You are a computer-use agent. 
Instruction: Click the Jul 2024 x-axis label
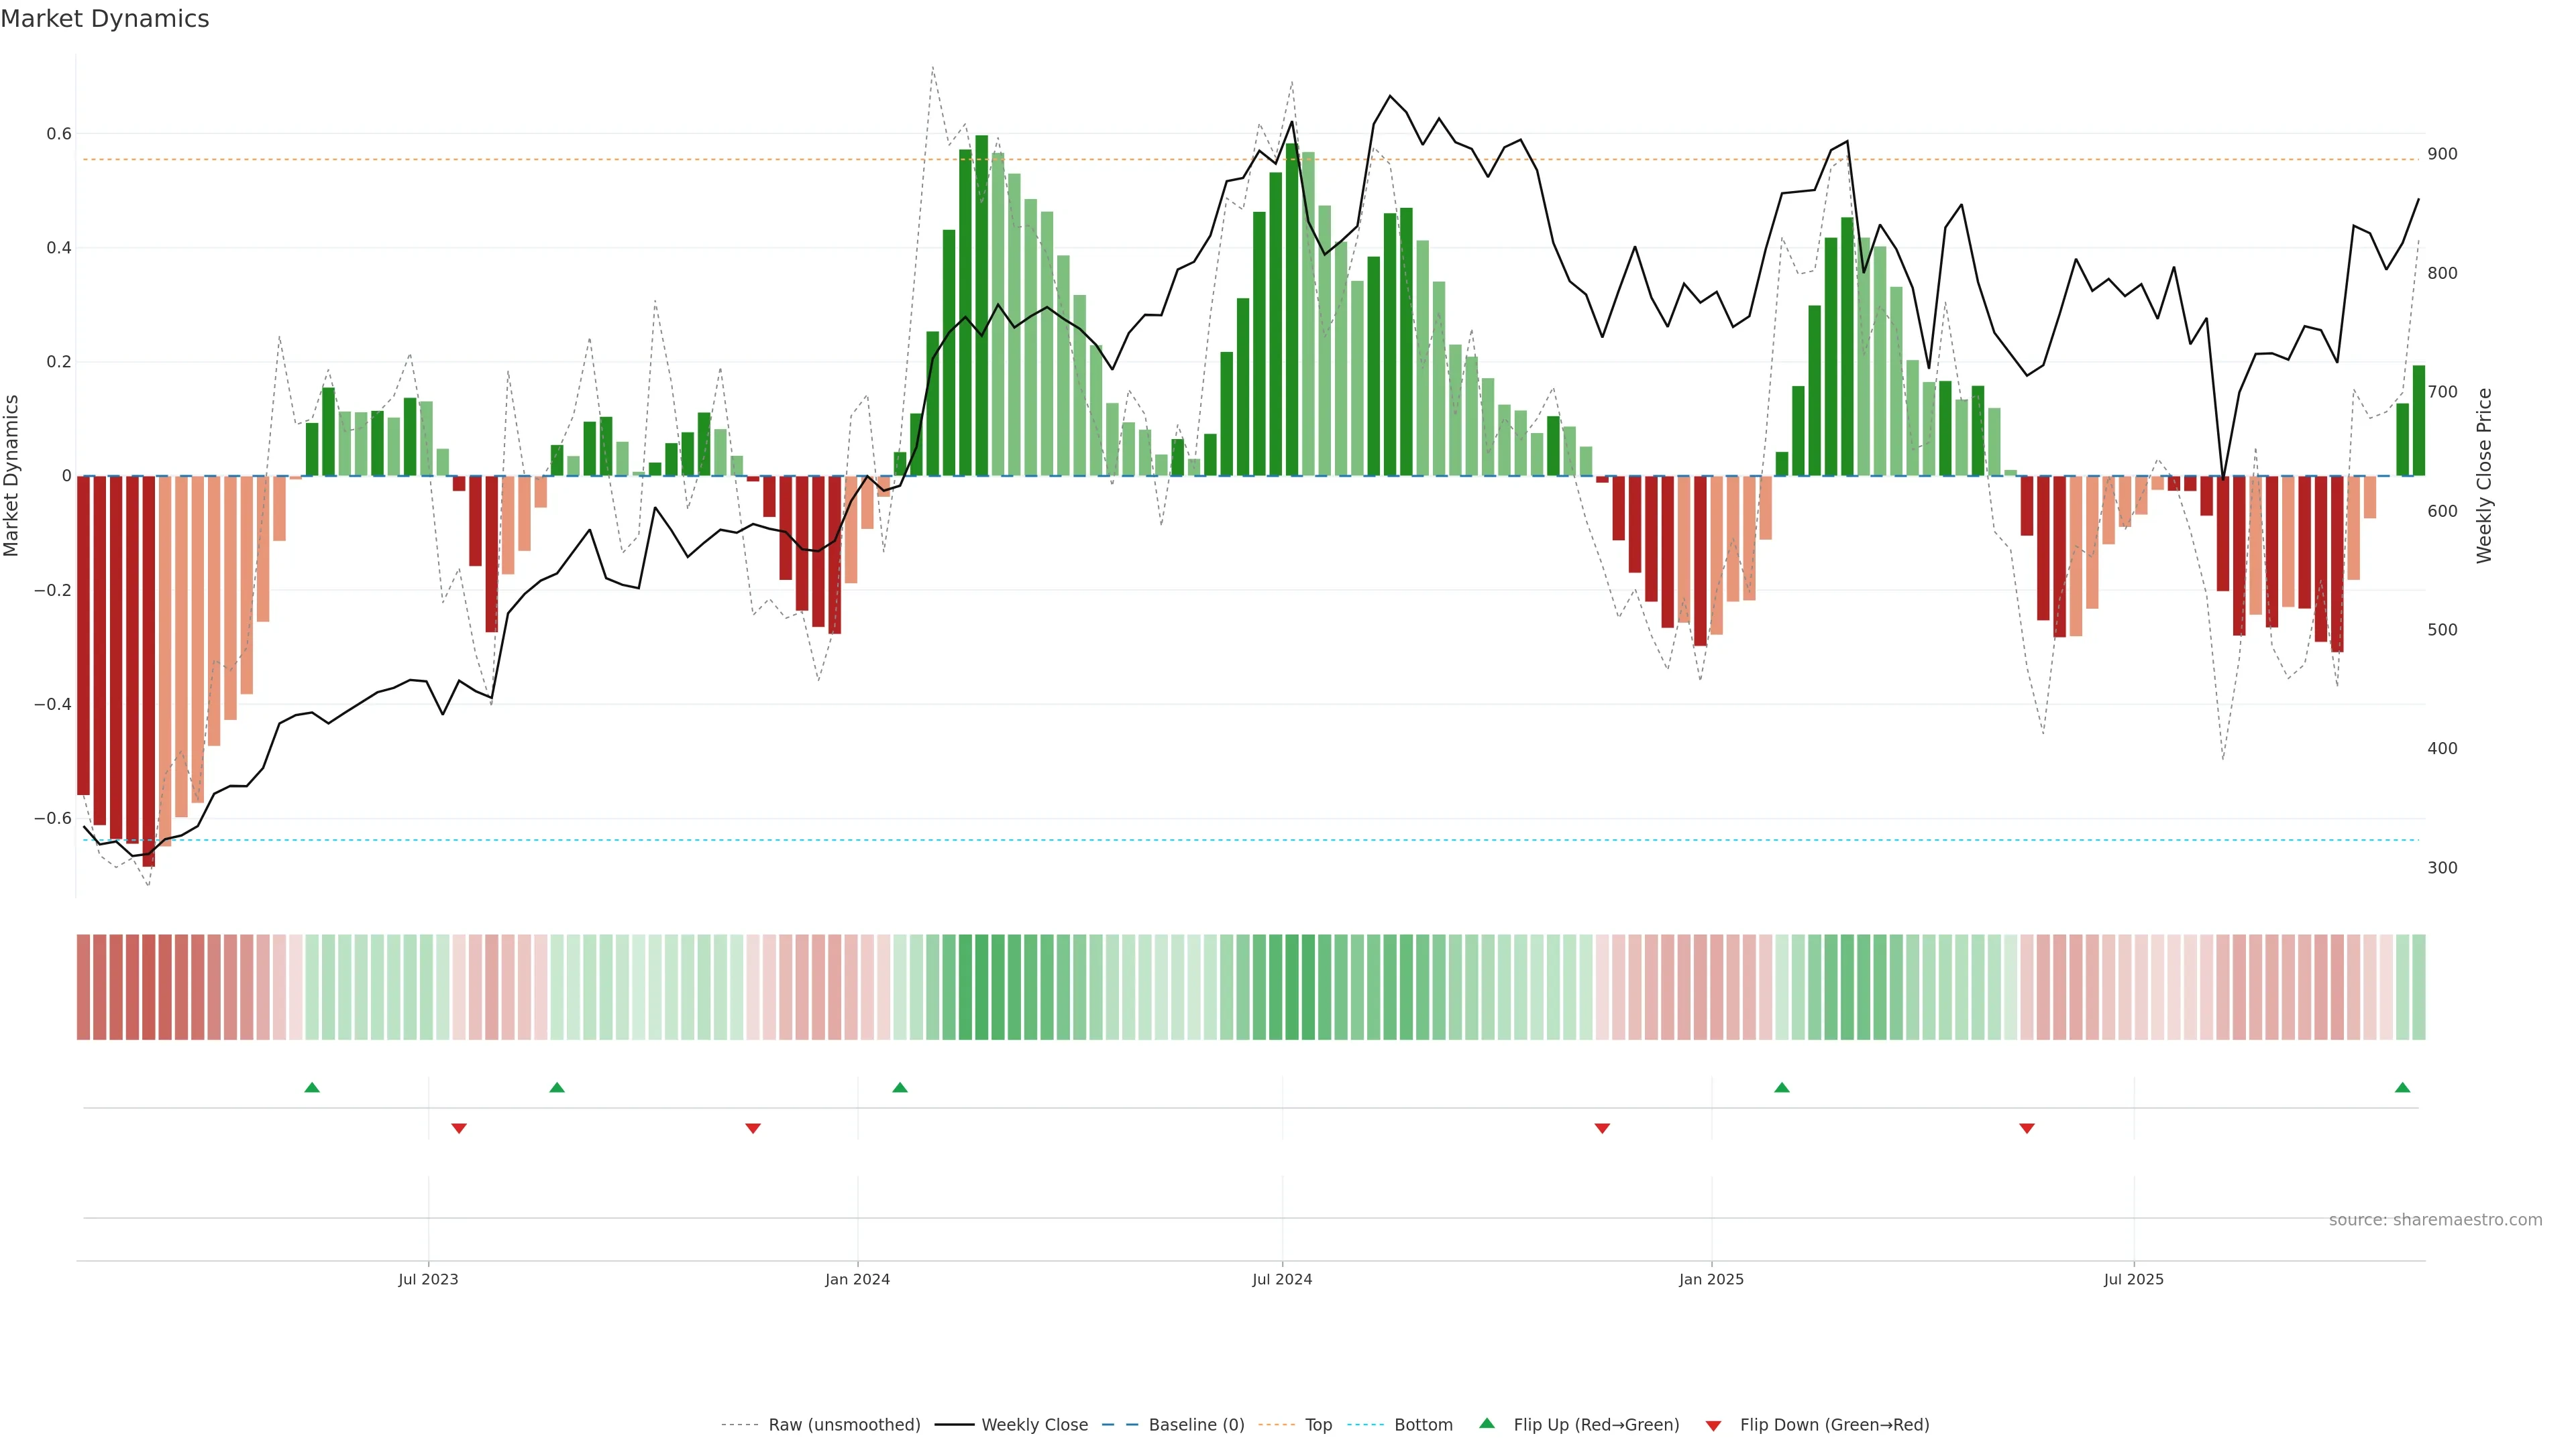pos(1282,1279)
